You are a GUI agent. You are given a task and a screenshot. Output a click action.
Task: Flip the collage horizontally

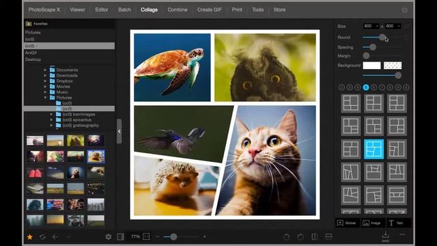click(x=314, y=237)
